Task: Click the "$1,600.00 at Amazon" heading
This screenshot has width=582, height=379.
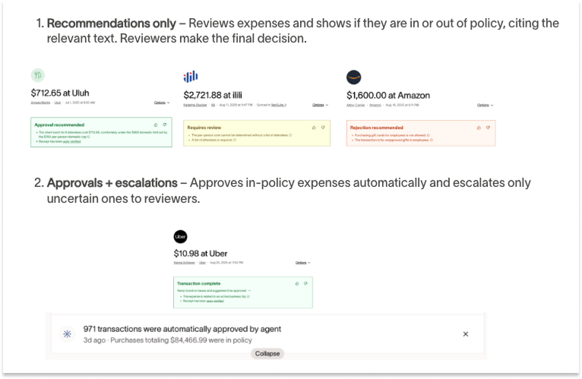Action: (388, 95)
